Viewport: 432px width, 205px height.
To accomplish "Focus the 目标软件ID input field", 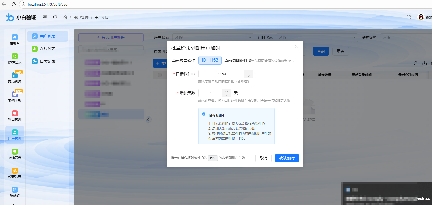I will (221, 74).
